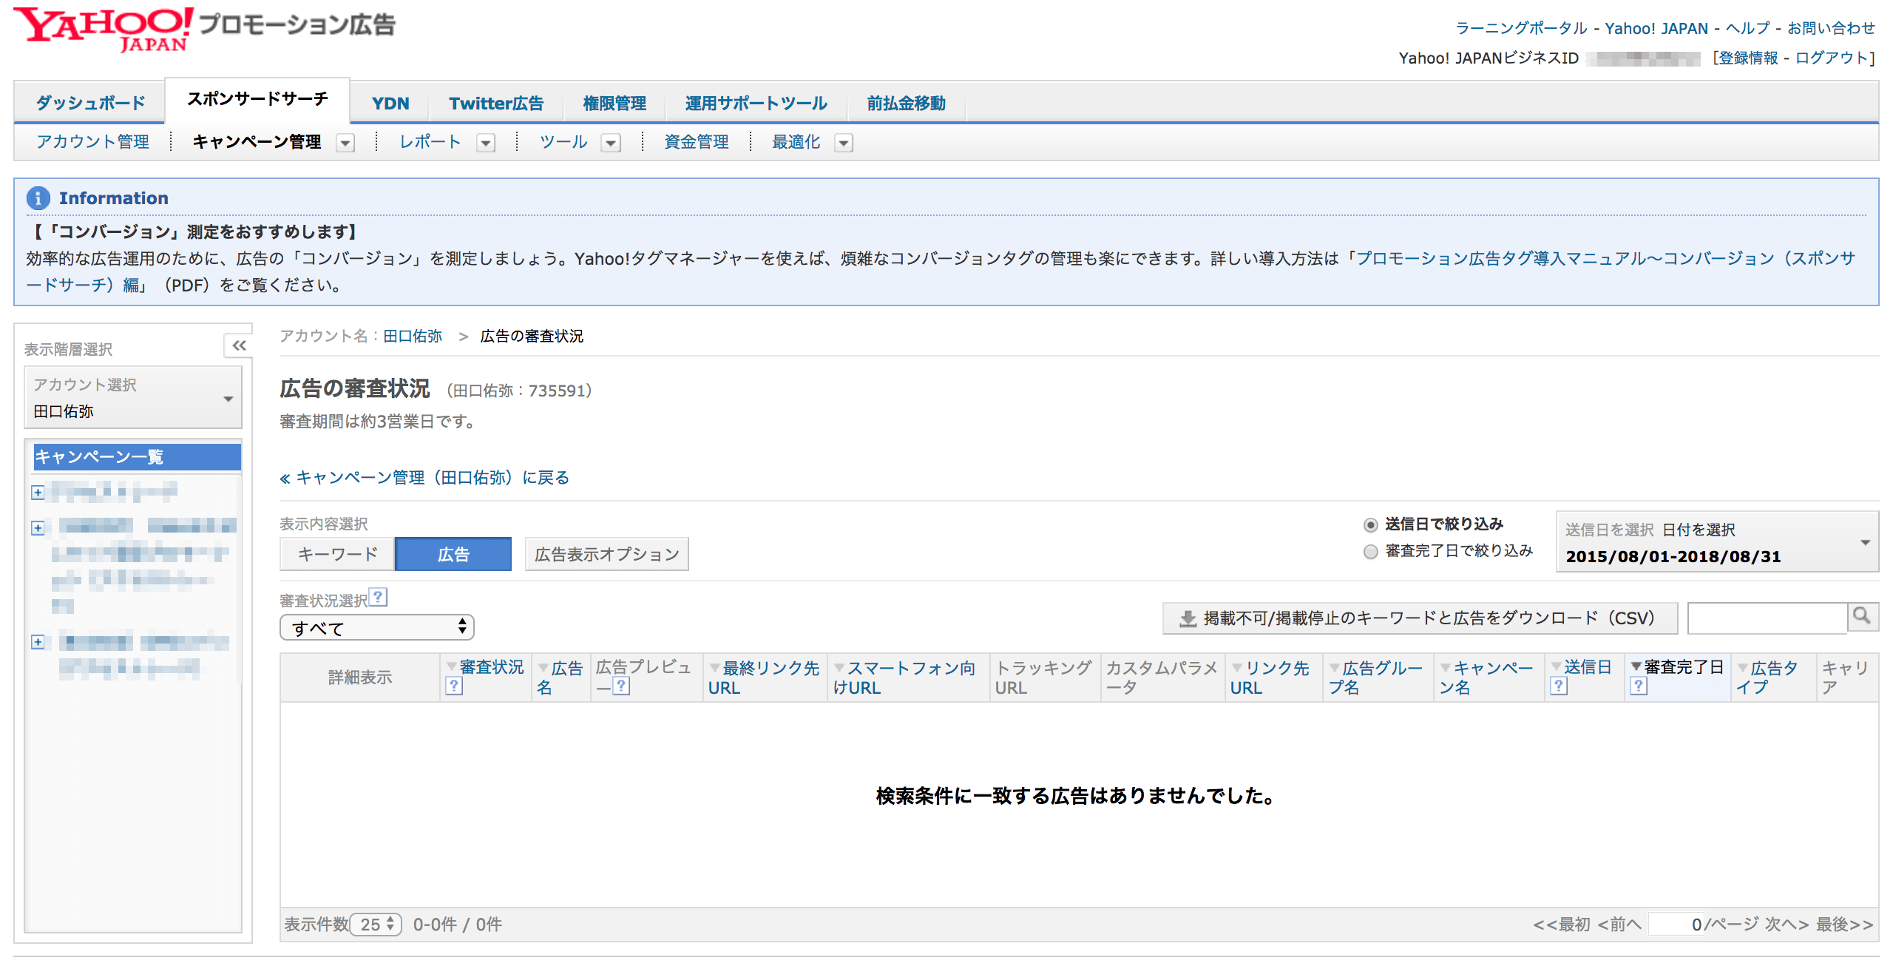Open Yahoo! JAPAN link in header
This screenshot has height=966, width=1893.
pos(1656,28)
